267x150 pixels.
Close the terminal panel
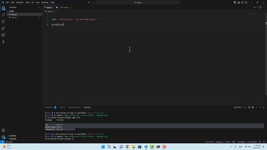[264, 107]
